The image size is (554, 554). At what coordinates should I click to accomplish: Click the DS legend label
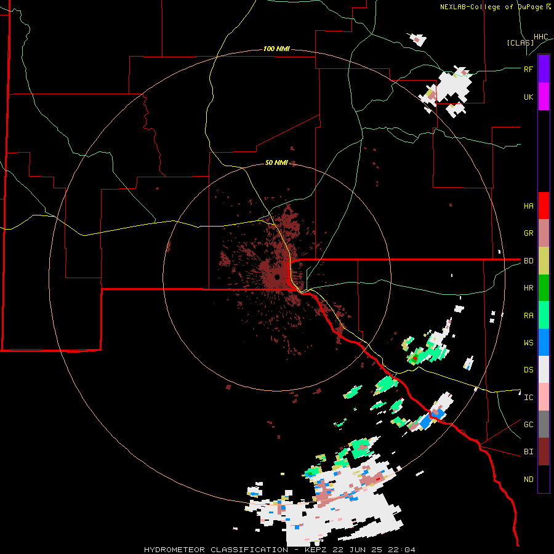pos(529,370)
